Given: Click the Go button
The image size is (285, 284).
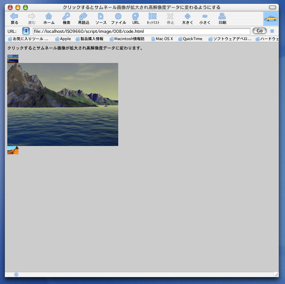Looking at the screenshot, I should tap(260, 31).
